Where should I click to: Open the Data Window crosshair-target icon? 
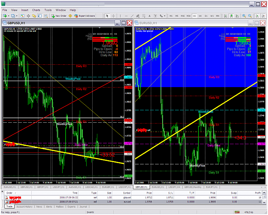coord(28,16)
